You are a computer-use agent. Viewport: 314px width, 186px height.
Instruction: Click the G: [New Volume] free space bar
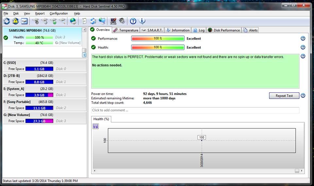[x=39, y=121]
